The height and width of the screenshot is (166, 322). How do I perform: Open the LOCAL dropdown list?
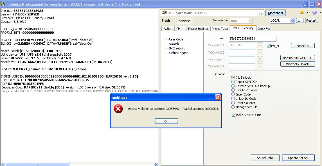point(282,21)
